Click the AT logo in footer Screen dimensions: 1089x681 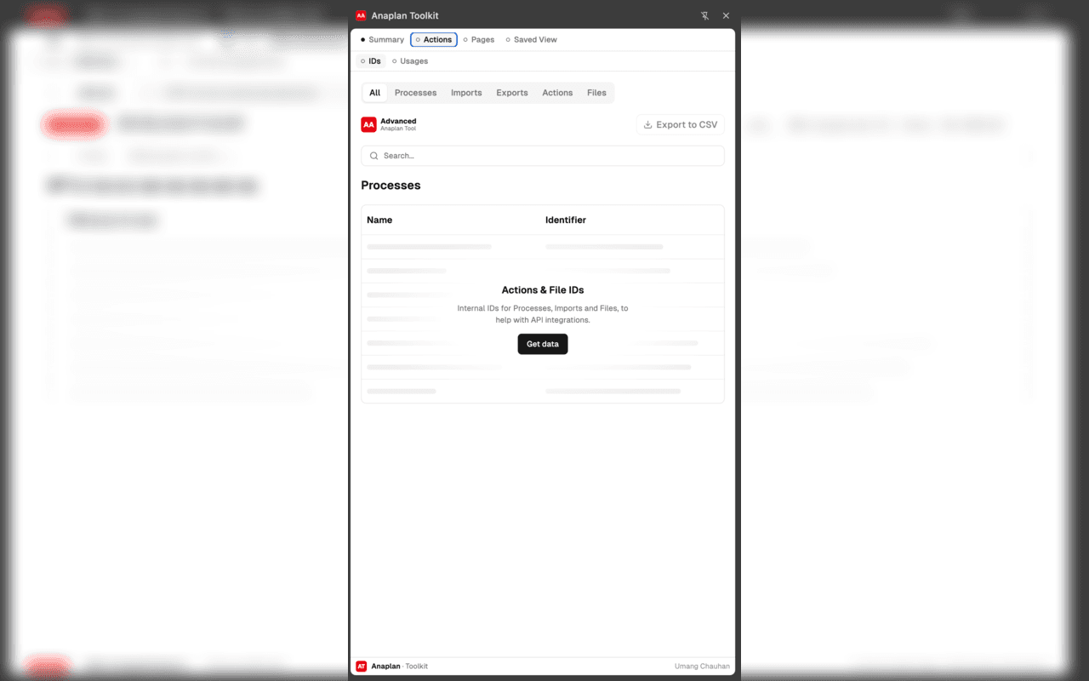[x=362, y=667]
